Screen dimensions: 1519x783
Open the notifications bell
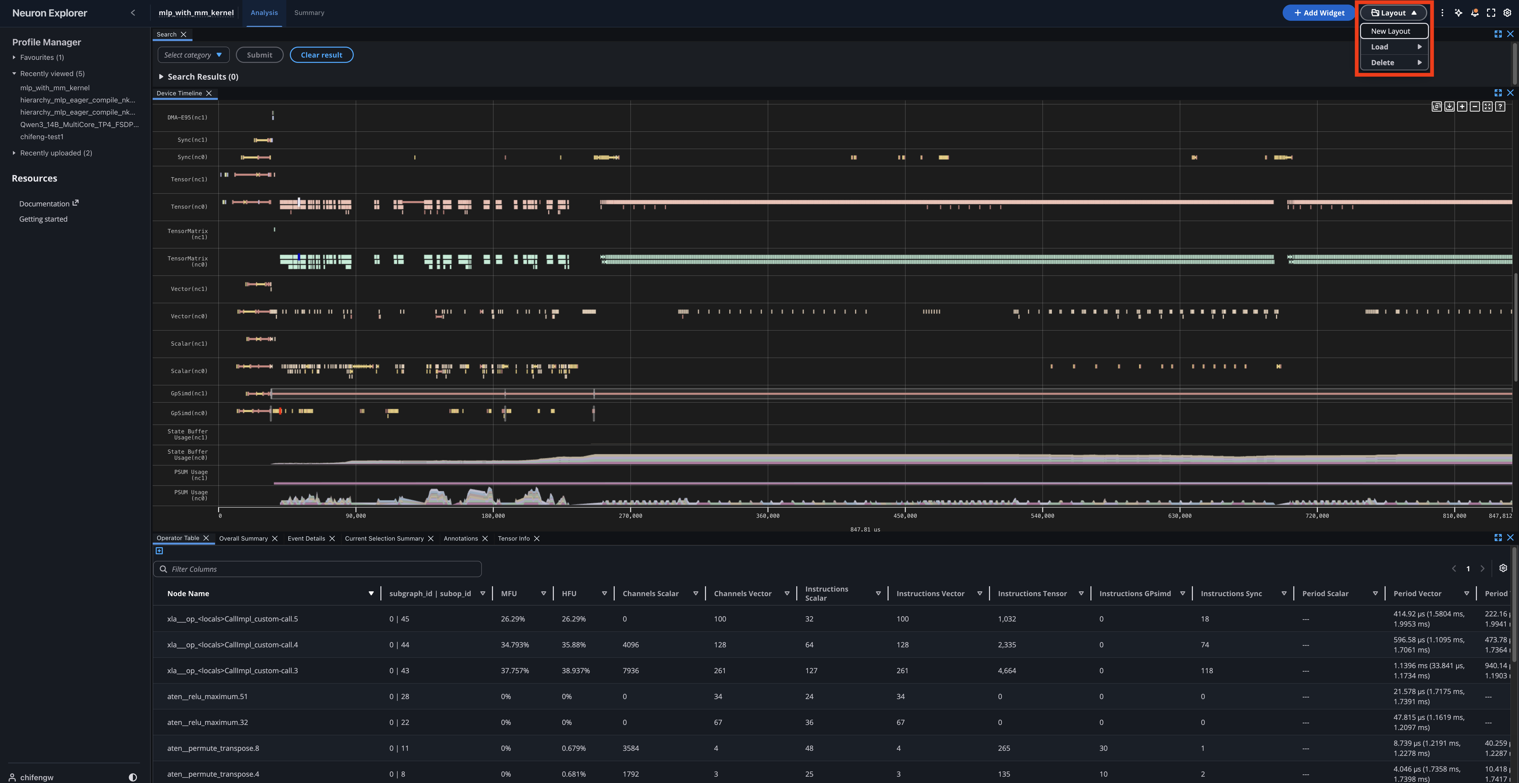(1475, 13)
